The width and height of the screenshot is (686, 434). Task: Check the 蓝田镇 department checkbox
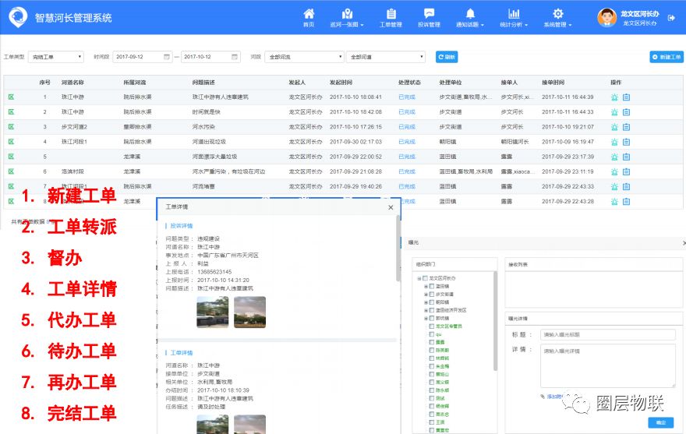point(431,286)
